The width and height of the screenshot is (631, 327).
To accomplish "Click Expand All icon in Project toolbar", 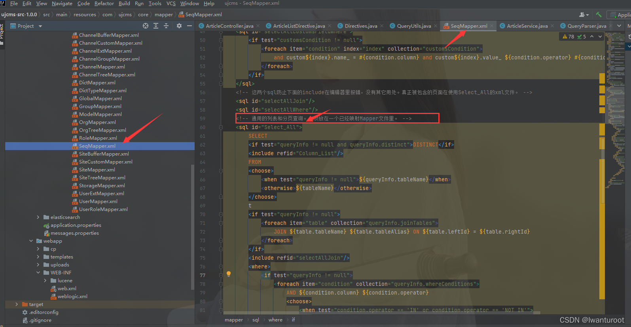I will pyautogui.click(x=156, y=26).
